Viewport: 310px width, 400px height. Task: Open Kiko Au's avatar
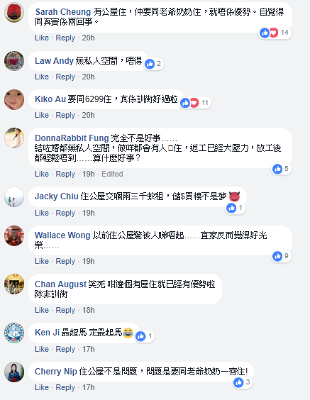(x=14, y=99)
